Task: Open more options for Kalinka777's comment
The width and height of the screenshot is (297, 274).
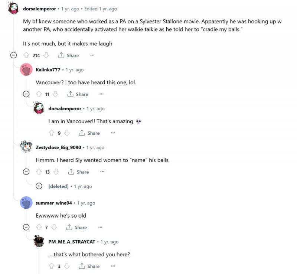Action: (x=101, y=94)
